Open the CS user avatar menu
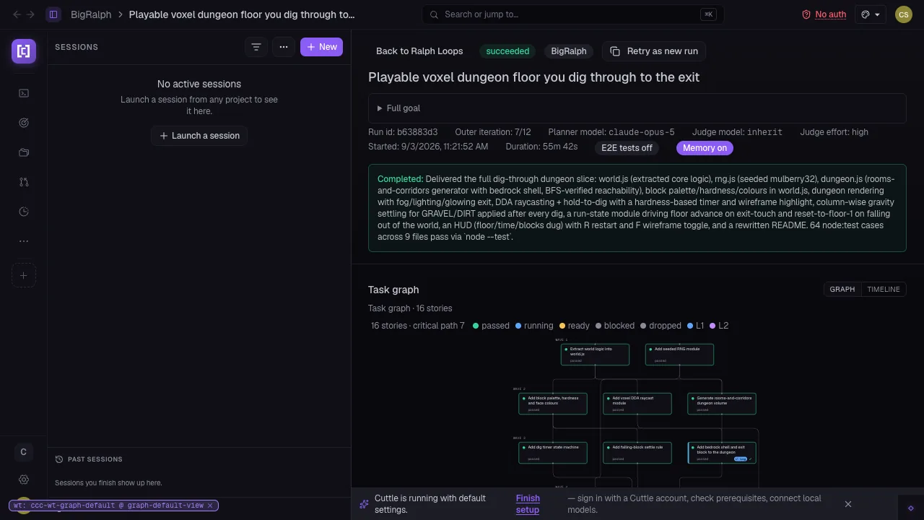 (x=903, y=14)
